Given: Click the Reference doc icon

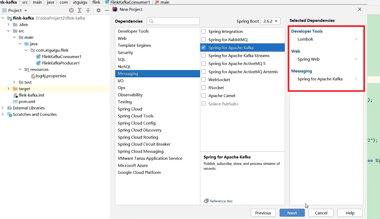Looking at the screenshot, I should click(x=206, y=201).
